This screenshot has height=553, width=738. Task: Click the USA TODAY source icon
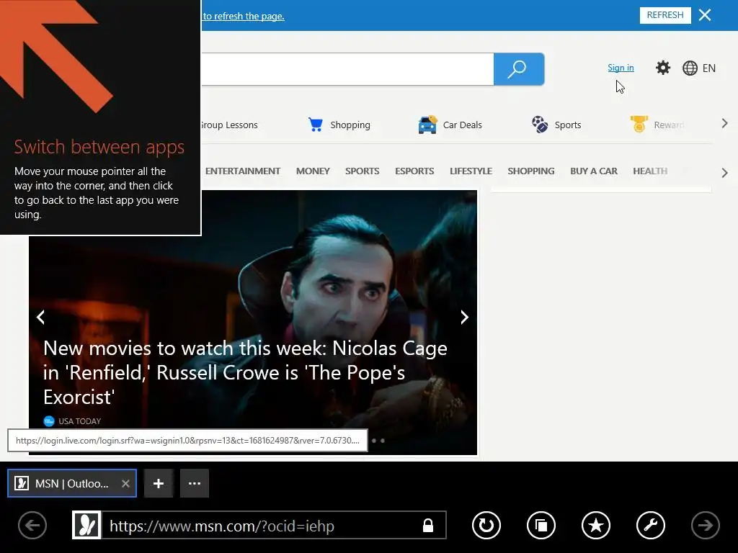[49, 421]
